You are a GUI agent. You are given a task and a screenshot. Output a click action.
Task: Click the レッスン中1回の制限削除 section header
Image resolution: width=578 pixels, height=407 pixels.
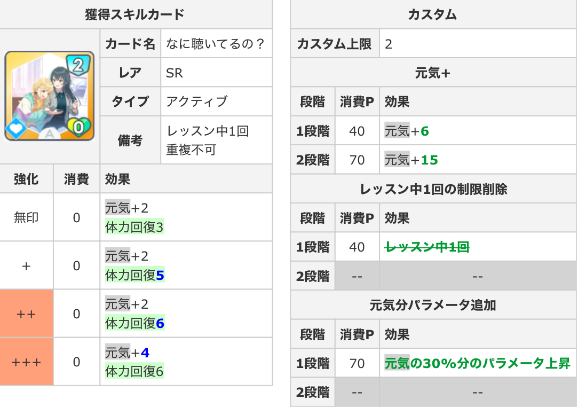[433, 189]
